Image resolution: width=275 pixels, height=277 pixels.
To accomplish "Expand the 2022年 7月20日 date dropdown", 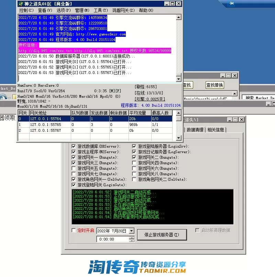I will point(132,231).
